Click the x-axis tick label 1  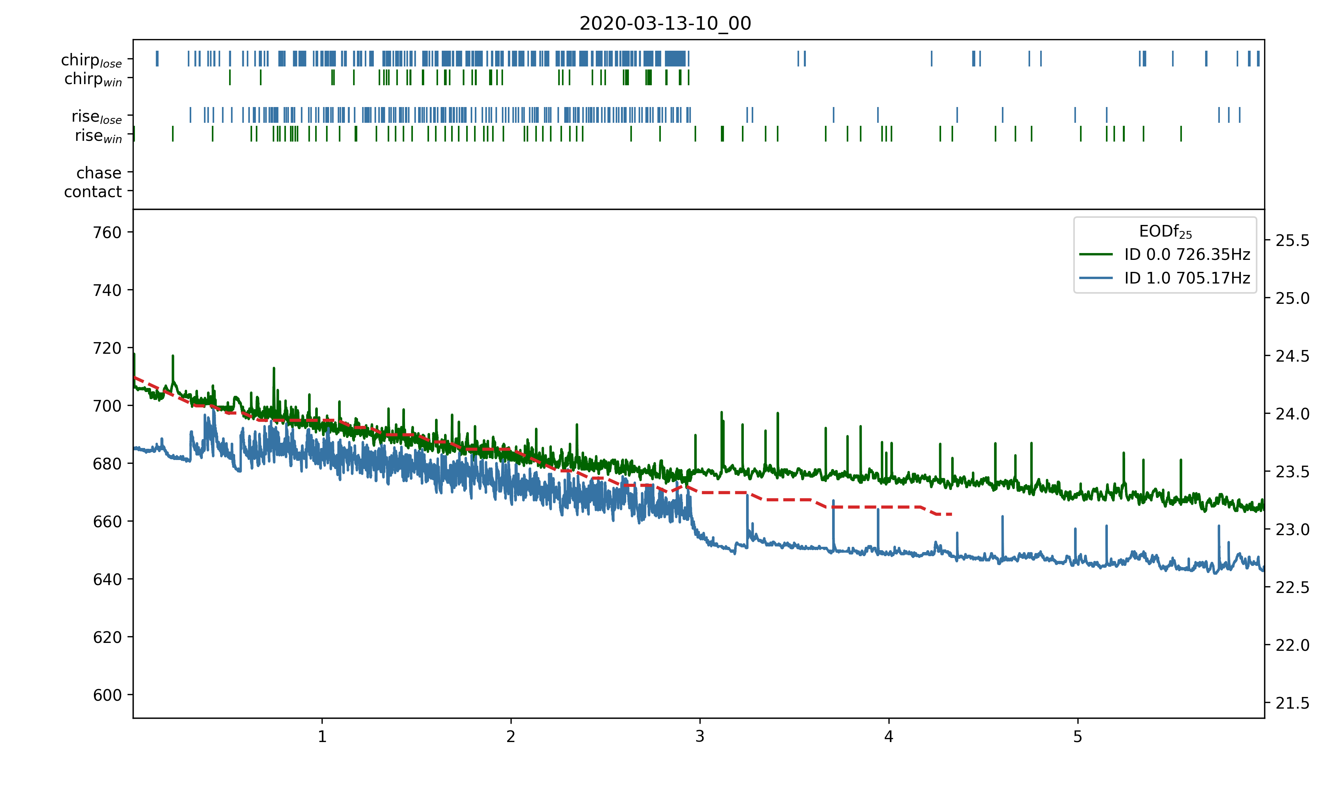point(322,736)
